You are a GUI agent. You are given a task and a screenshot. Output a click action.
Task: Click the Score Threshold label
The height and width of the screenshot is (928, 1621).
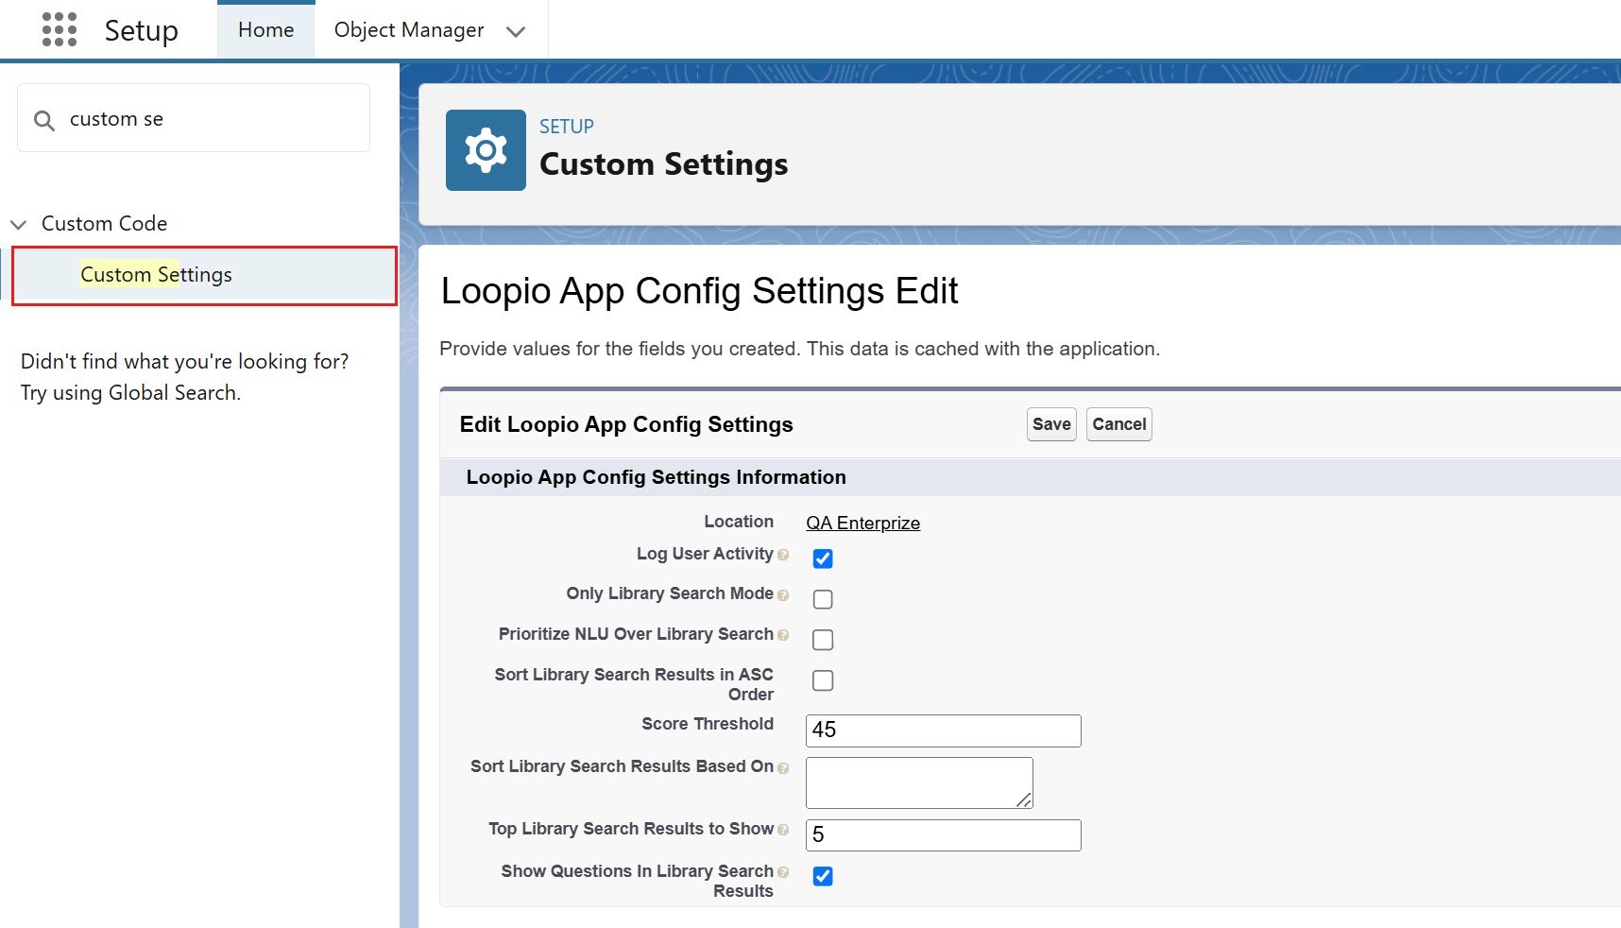click(x=708, y=724)
